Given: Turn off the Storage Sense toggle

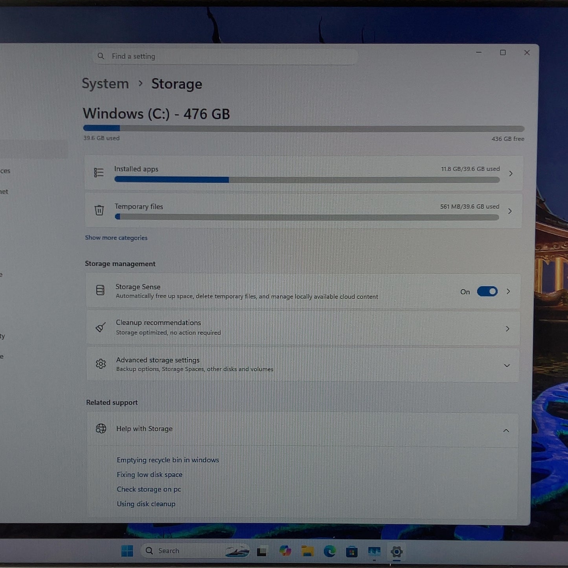Looking at the screenshot, I should [487, 291].
